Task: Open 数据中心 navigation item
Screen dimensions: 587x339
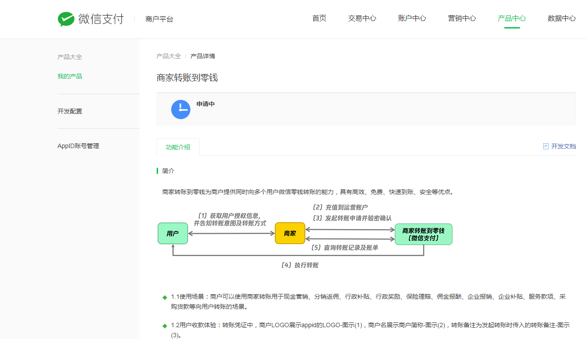Action: click(x=562, y=18)
